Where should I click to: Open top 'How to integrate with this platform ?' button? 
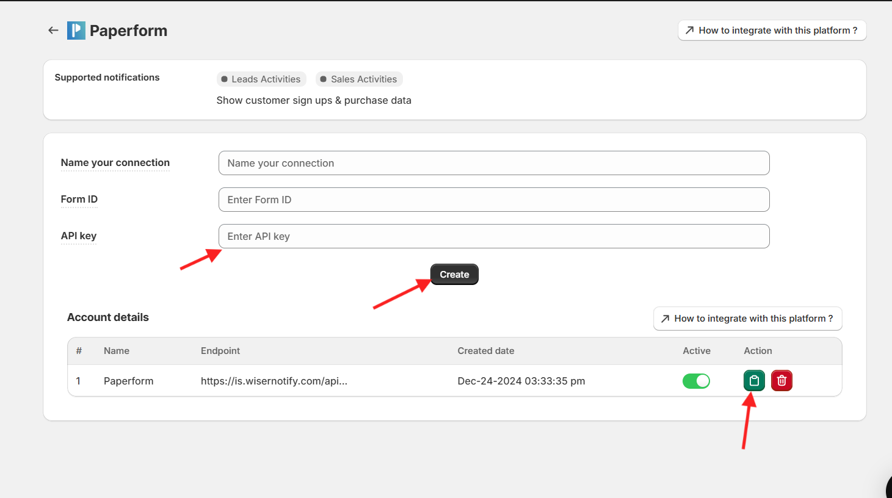772,31
